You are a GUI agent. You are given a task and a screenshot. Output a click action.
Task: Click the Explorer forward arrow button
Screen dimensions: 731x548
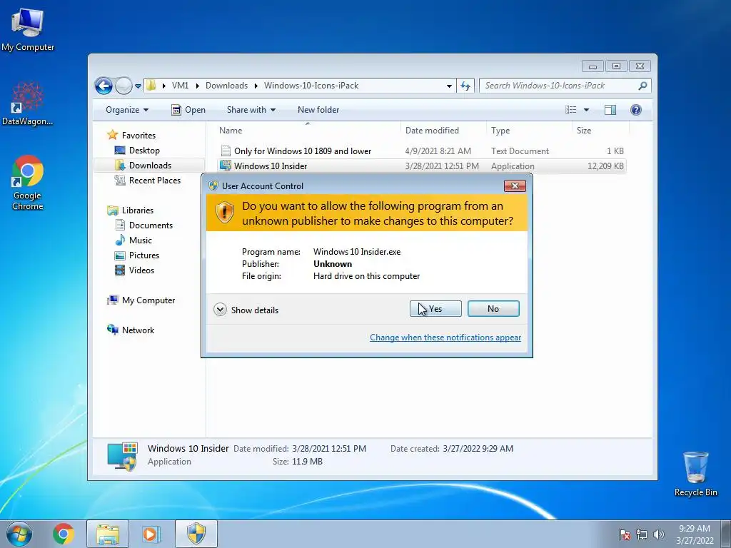point(123,86)
